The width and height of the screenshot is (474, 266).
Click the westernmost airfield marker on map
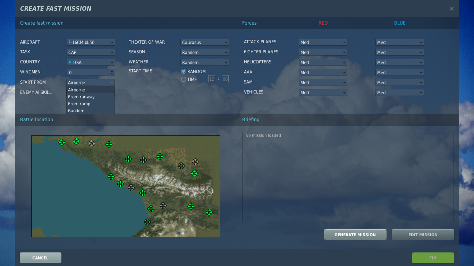(62, 142)
